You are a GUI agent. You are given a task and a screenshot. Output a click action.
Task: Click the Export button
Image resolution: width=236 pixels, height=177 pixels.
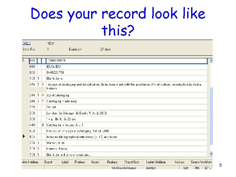click(x=52, y=162)
